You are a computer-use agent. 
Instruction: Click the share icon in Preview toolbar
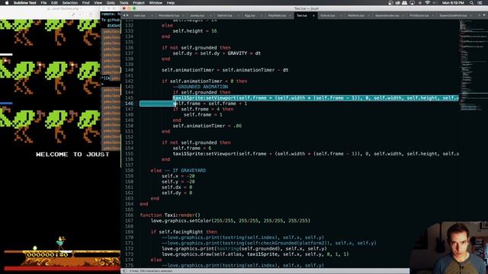[x=90, y=14]
